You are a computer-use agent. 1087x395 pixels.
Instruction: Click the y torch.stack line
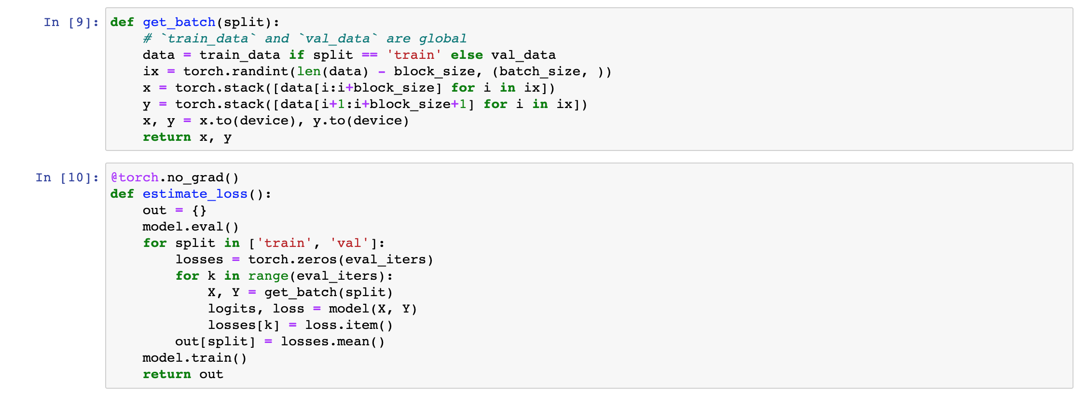coord(365,104)
